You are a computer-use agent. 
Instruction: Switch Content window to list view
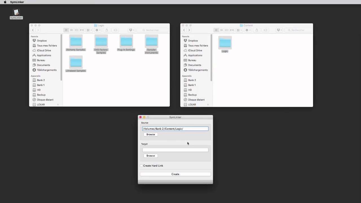pyautogui.click(x=221, y=30)
